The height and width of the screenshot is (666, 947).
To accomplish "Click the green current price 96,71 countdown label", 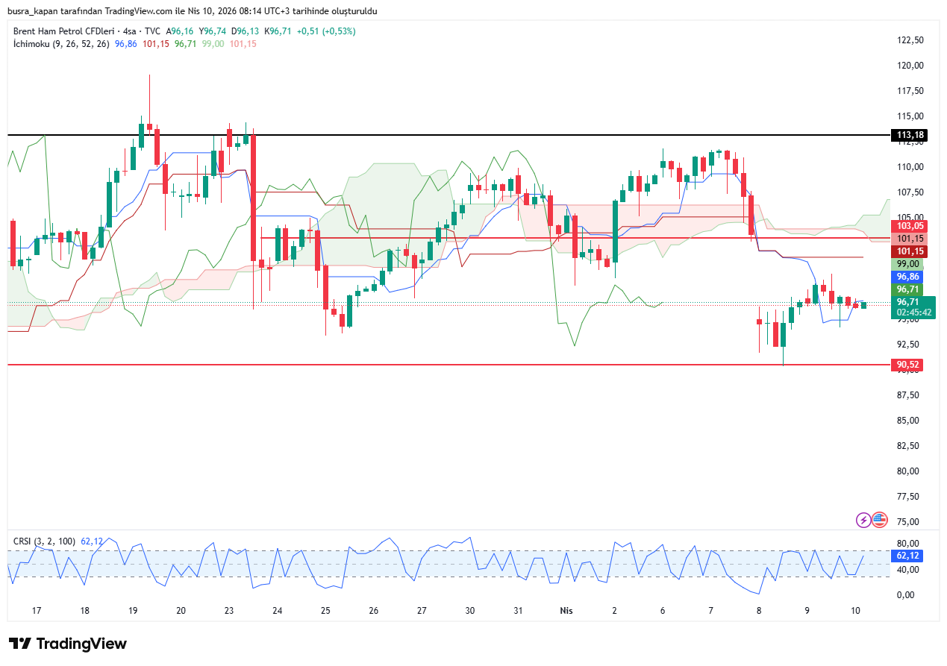I will point(913,307).
